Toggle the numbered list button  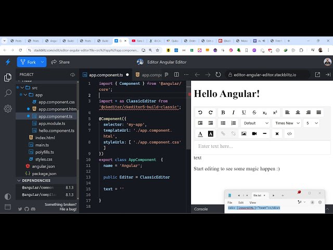(x=234, y=123)
